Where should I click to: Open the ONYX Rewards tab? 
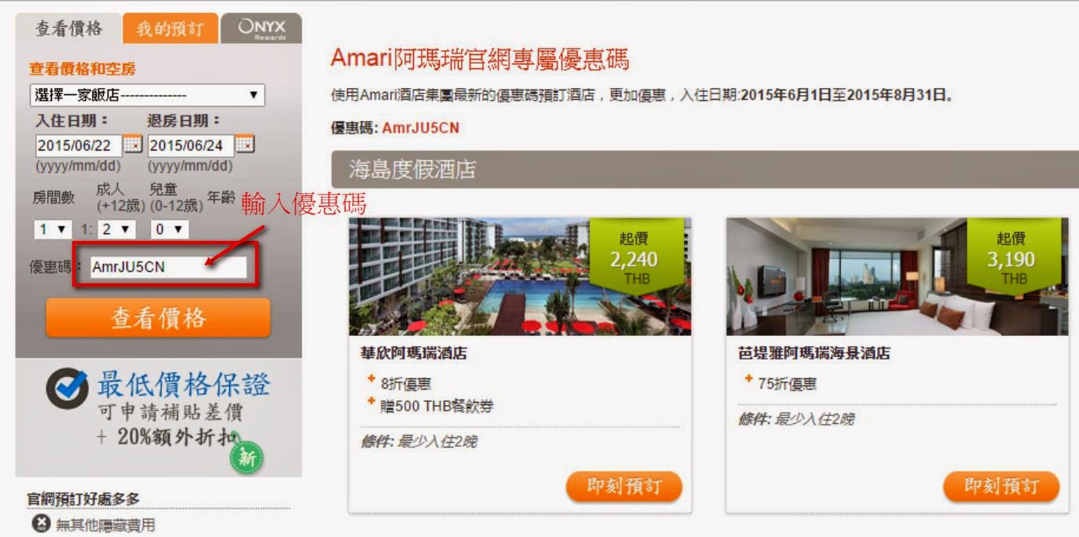[262, 29]
